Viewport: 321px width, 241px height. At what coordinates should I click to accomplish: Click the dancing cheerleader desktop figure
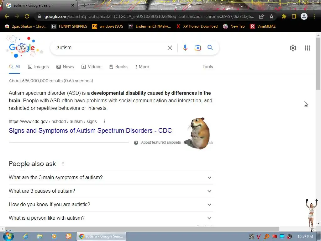312,215
